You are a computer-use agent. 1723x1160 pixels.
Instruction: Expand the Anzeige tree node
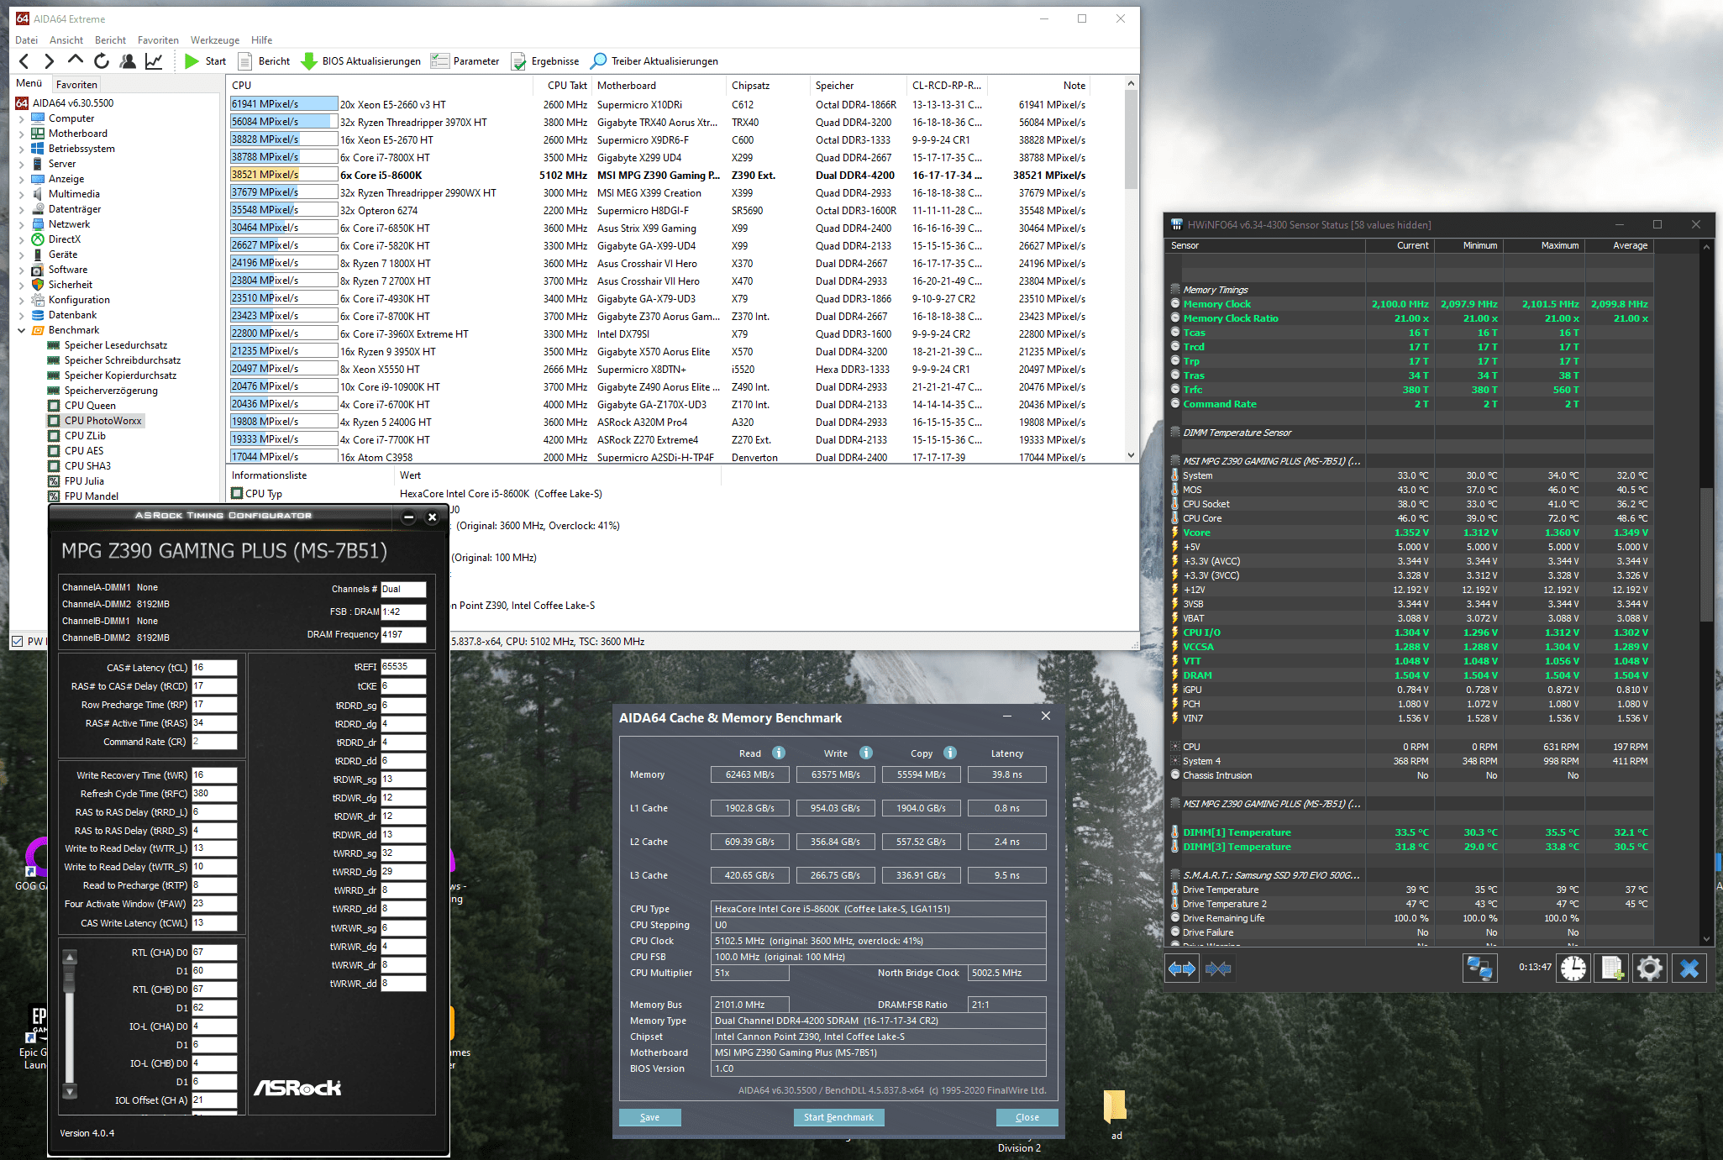tap(21, 179)
